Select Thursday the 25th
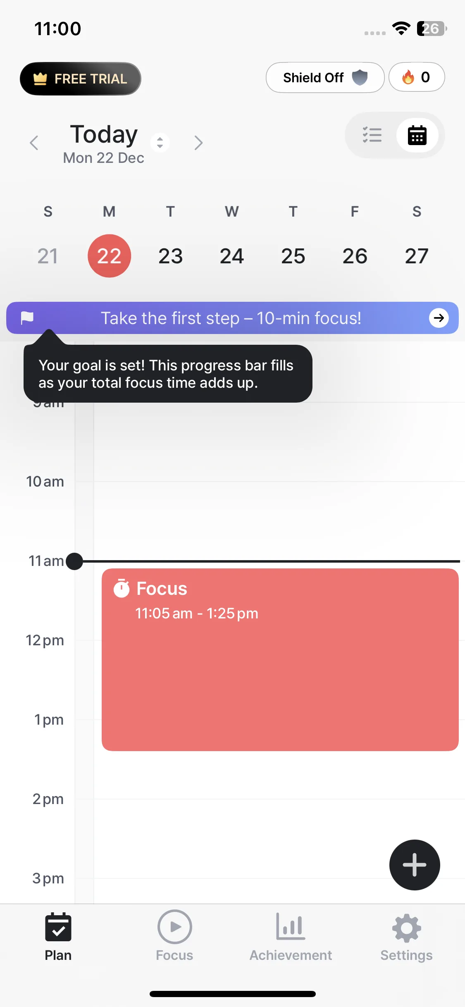This screenshot has height=1007, width=465. (293, 256)
